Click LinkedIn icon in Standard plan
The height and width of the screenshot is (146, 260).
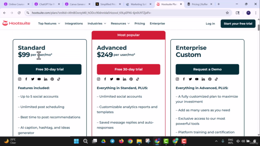45,79
